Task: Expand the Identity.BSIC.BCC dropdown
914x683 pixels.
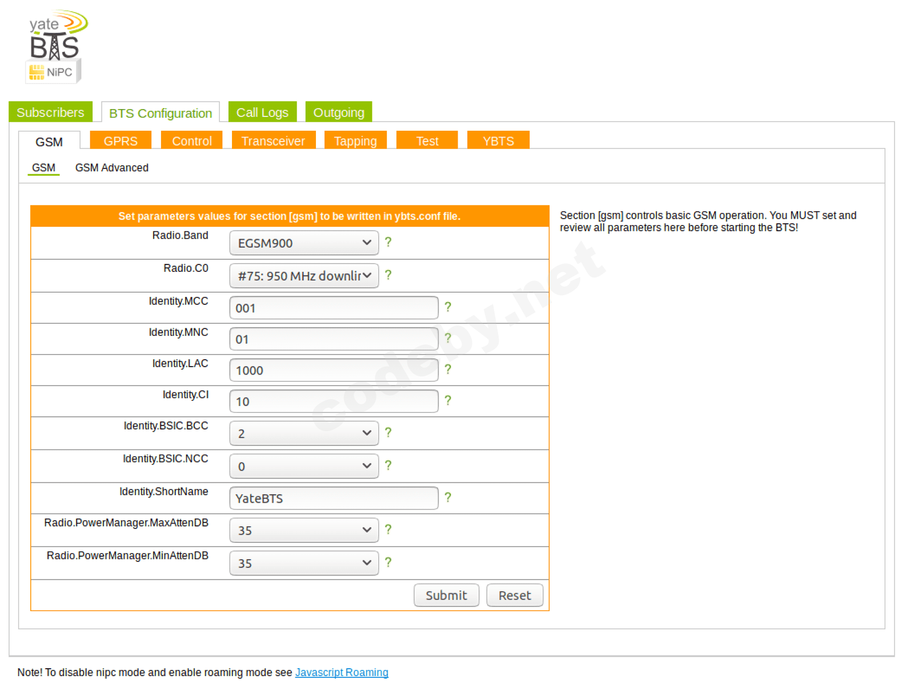Action: [304, 433]
